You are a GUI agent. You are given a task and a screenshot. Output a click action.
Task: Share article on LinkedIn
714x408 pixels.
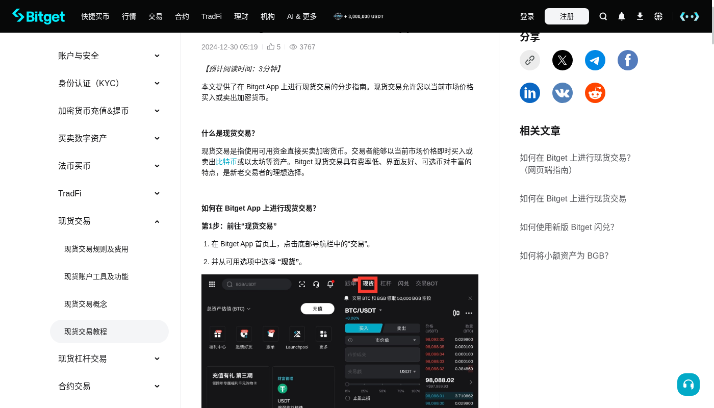point(530,93)
